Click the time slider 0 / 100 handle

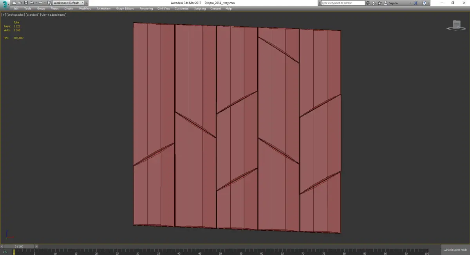tap(19, 246)
